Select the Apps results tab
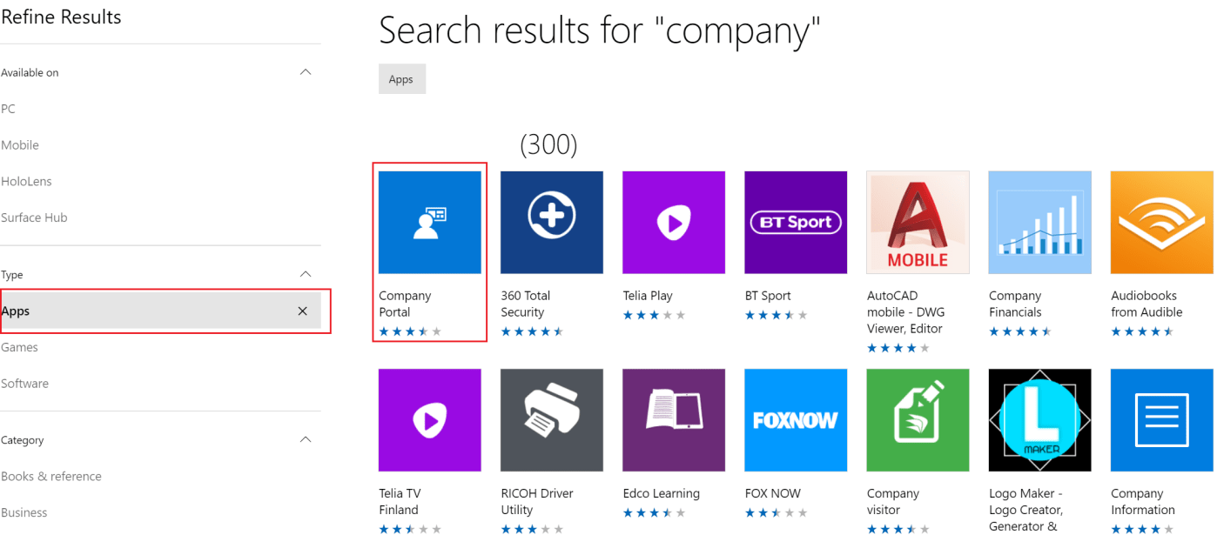The width and height of the screenshot is (1217, 535). point(401,78)
